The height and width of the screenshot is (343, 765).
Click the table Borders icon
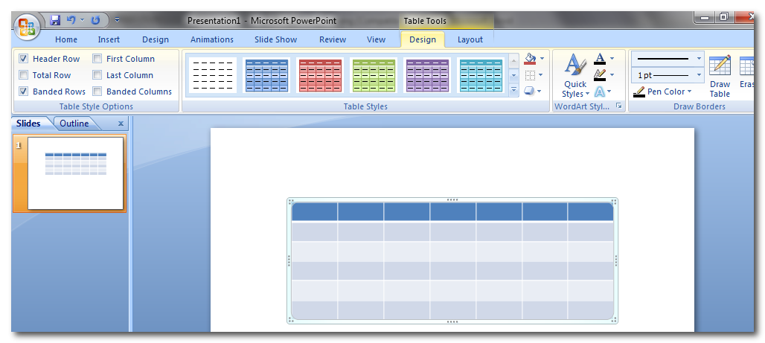[x=530, y=75]
